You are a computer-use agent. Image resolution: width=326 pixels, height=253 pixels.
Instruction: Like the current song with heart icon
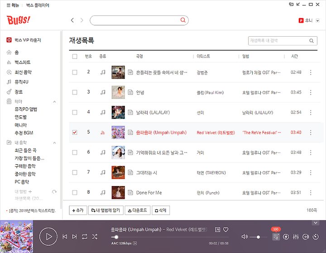pyautogui.click(x=225, y=229)
